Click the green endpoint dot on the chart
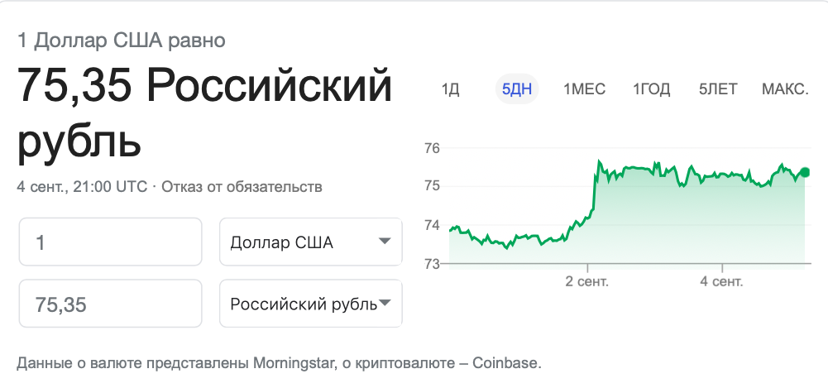The height and width of the screenshot is (388, 828). pyautogui.click(x=806, y=172)
